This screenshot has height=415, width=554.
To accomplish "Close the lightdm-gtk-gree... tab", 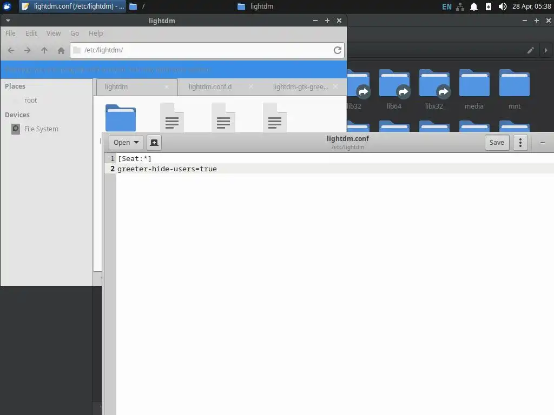I will click(335, 87).
